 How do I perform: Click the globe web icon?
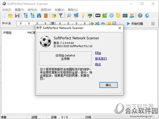147,16
